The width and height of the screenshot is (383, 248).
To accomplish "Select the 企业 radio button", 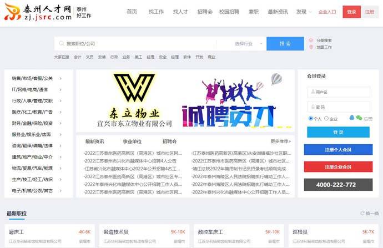I will click(x=326, y=118).
